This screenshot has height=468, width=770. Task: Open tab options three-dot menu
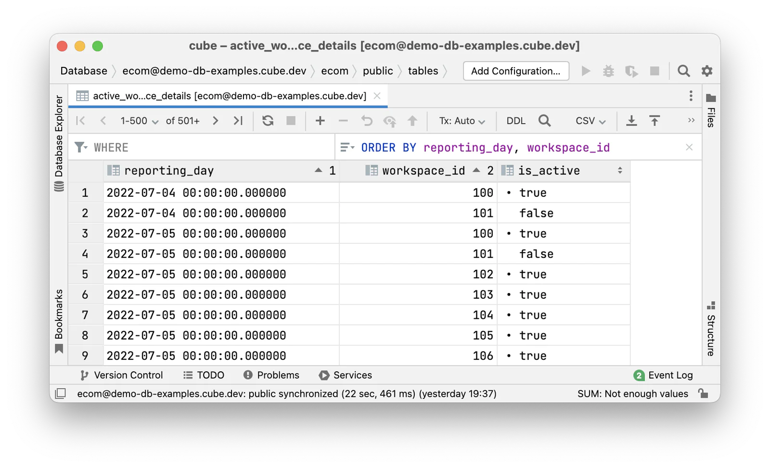[x=691, y=96]
